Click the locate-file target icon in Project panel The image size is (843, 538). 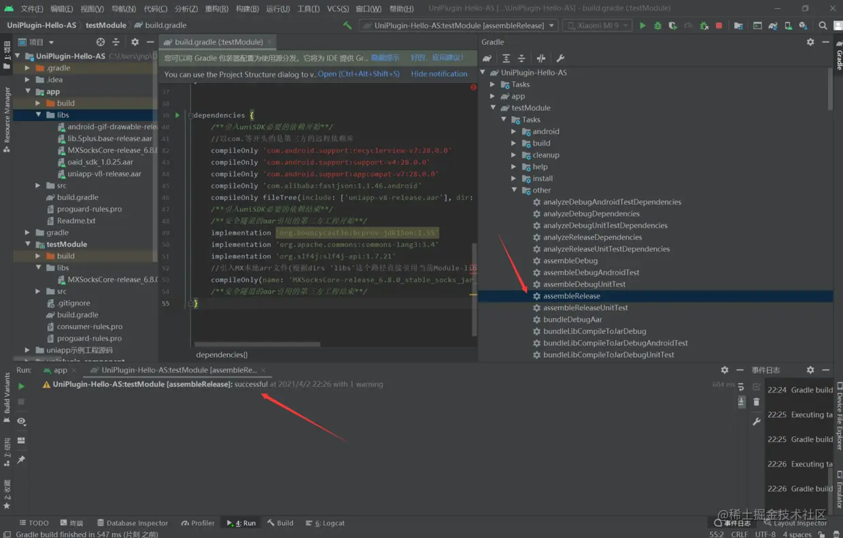point(101,42)
